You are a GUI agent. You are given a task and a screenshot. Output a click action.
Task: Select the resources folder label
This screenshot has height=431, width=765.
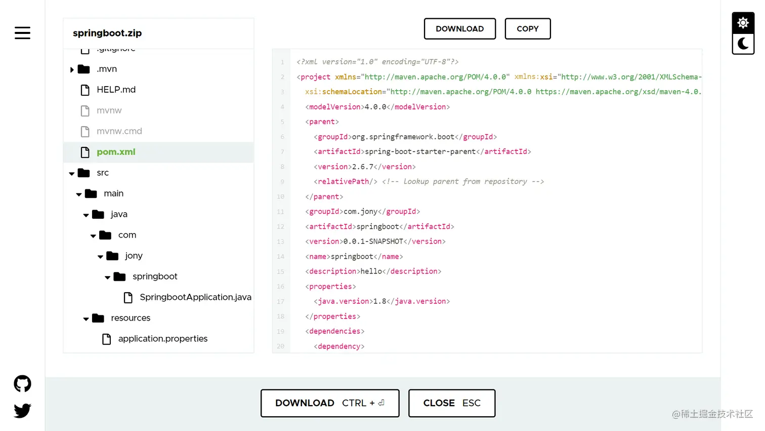point(131,318)
